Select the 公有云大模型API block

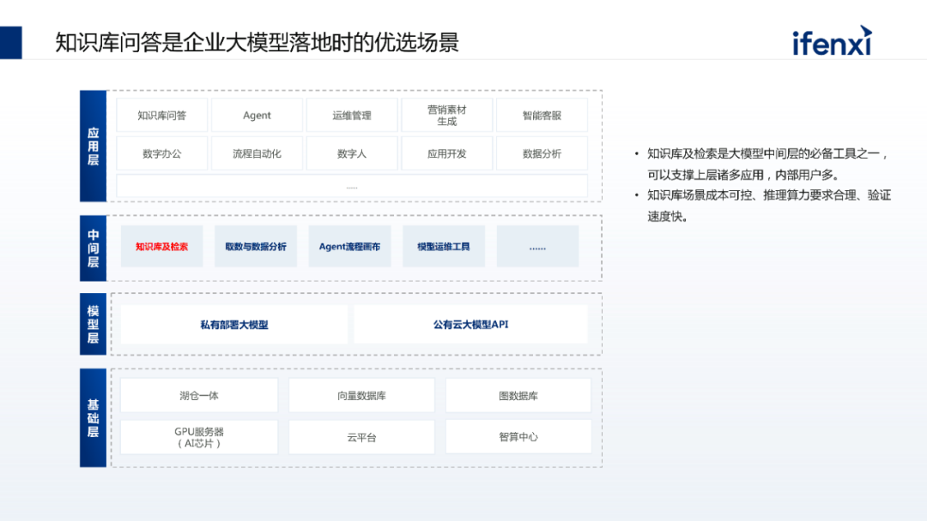[x=470, y=325]
